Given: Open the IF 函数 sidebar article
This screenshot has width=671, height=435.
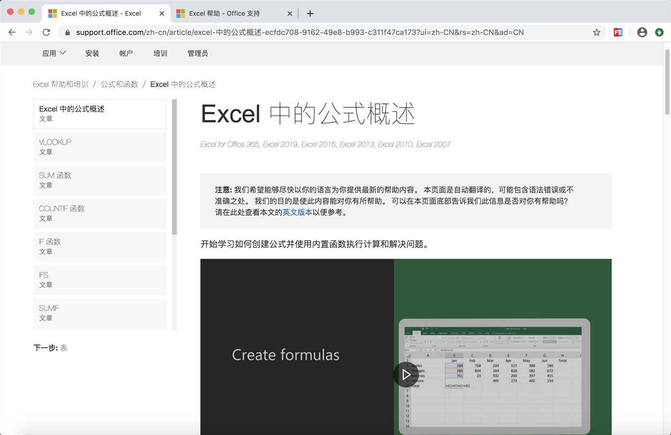Looking at the screenshot, I should [100, 246].
